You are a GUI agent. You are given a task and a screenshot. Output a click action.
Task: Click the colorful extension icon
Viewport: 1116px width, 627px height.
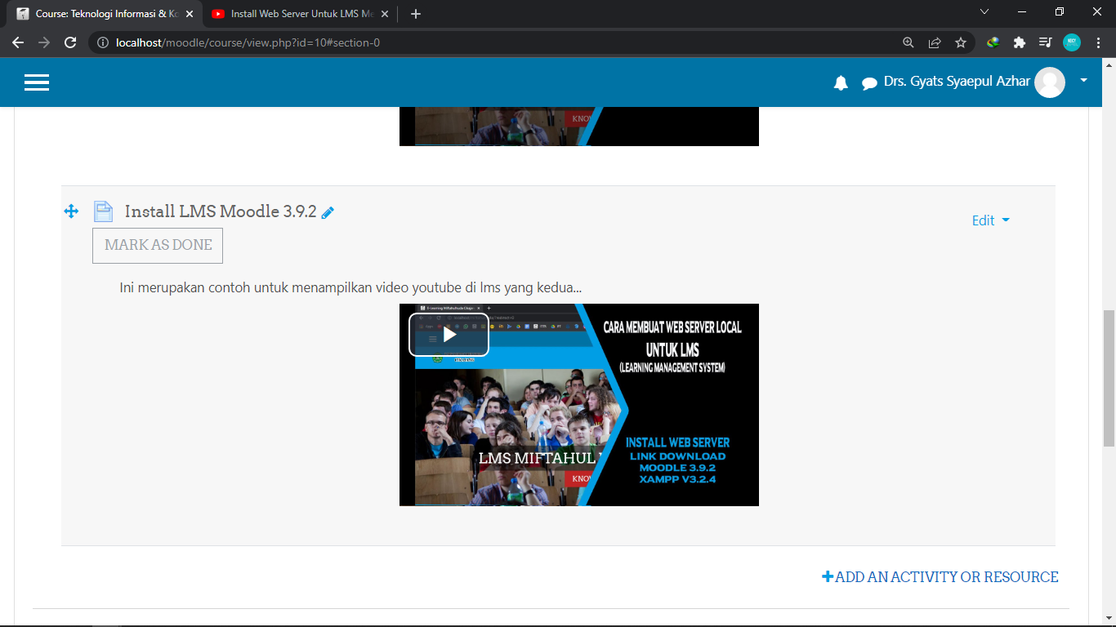pos(993,42)
